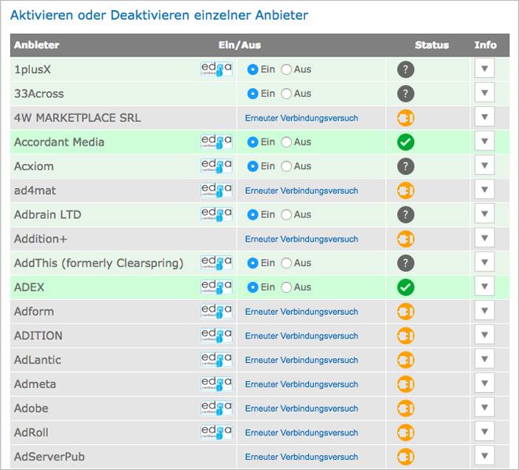Click the question mark status icon for 1plusX
Image resolution: width=519 pixels, height=470 pixels.
pos(406,69)
